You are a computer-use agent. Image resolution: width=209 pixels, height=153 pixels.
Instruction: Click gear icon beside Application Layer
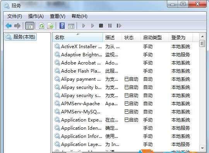(57, 144)
